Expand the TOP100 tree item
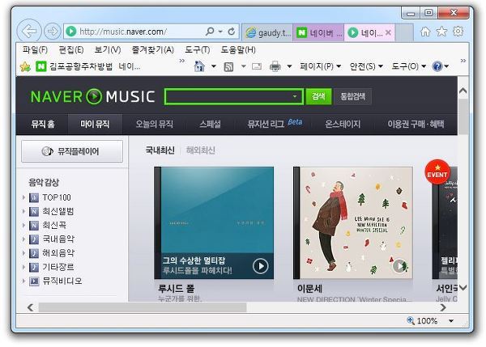486x347 pixels. [23, 197]
